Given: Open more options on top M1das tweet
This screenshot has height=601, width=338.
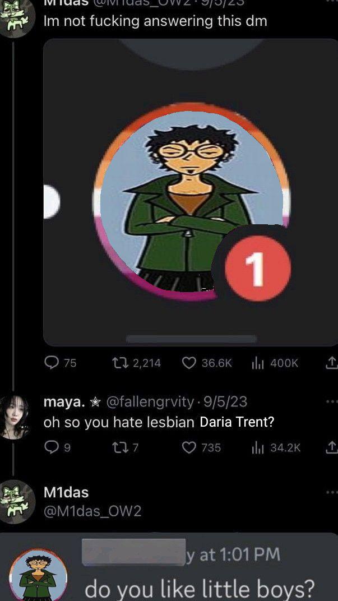Looking at the screenshot, I should point(332,1).
